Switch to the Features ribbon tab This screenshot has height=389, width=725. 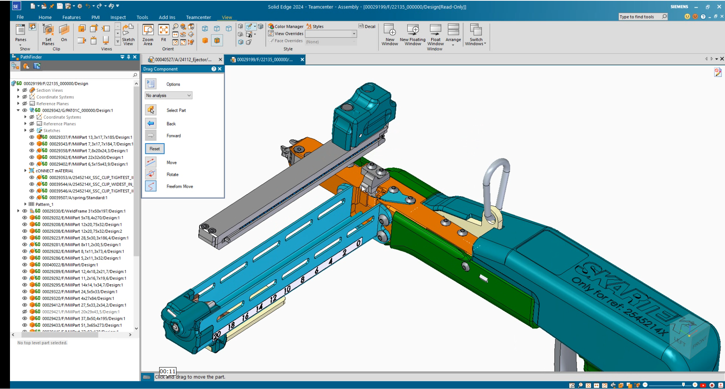(x=71, y=17)
